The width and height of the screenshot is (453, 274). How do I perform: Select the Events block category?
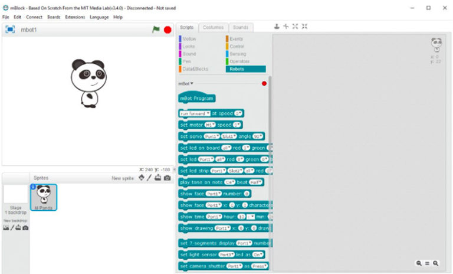(236, 38)
